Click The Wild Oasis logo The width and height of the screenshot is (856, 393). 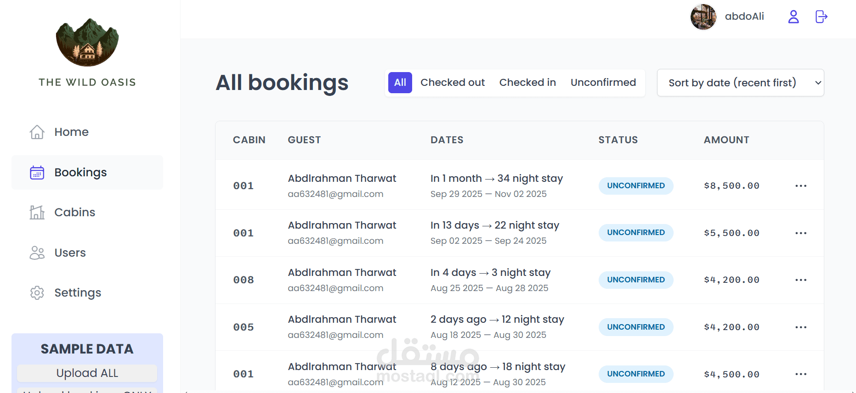[87, 43]
